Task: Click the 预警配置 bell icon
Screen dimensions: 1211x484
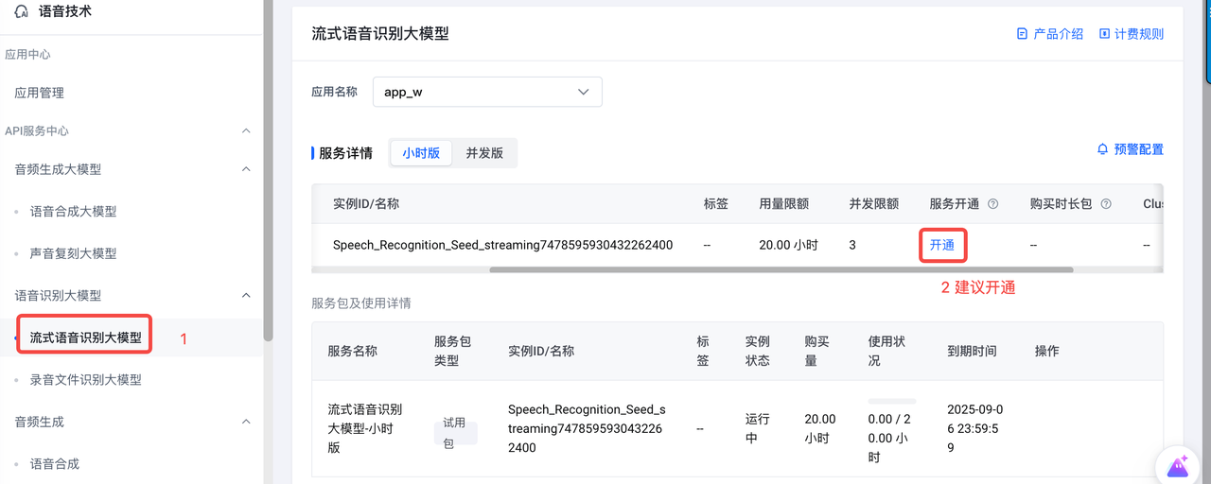Action: click(1102, 149)
